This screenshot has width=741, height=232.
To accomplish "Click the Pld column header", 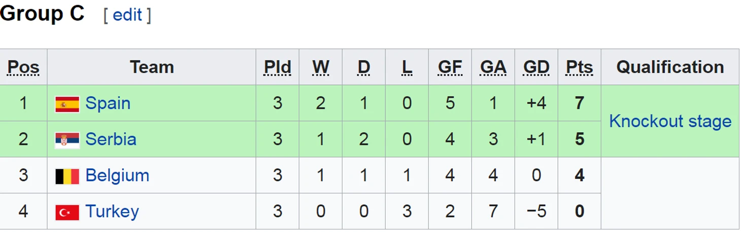I will [x=278, y=67].
